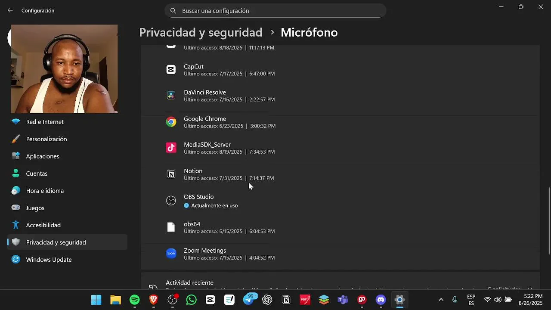This screenshot has width=551, height=310.
Task: Select the webcam overlay thumbnail
Action: 64,69
